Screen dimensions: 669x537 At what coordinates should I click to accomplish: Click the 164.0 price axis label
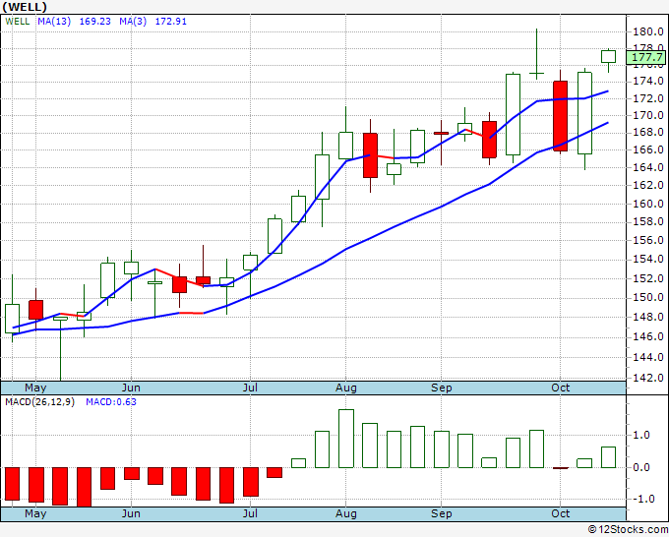[x=648, y=167]
